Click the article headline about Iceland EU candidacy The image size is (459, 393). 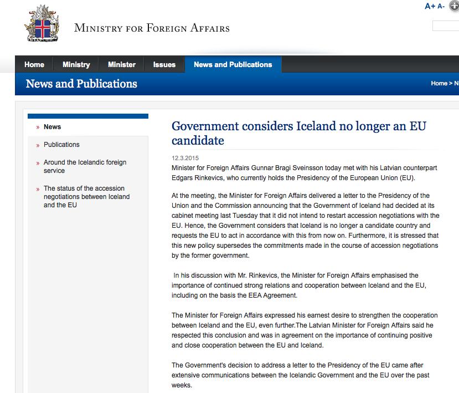pyautogui.click(x=299, y=133)
